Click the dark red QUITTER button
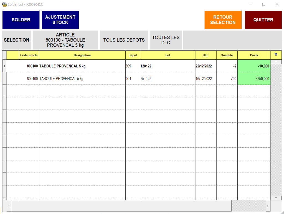The image size is (284, 214). pos(263,20)
